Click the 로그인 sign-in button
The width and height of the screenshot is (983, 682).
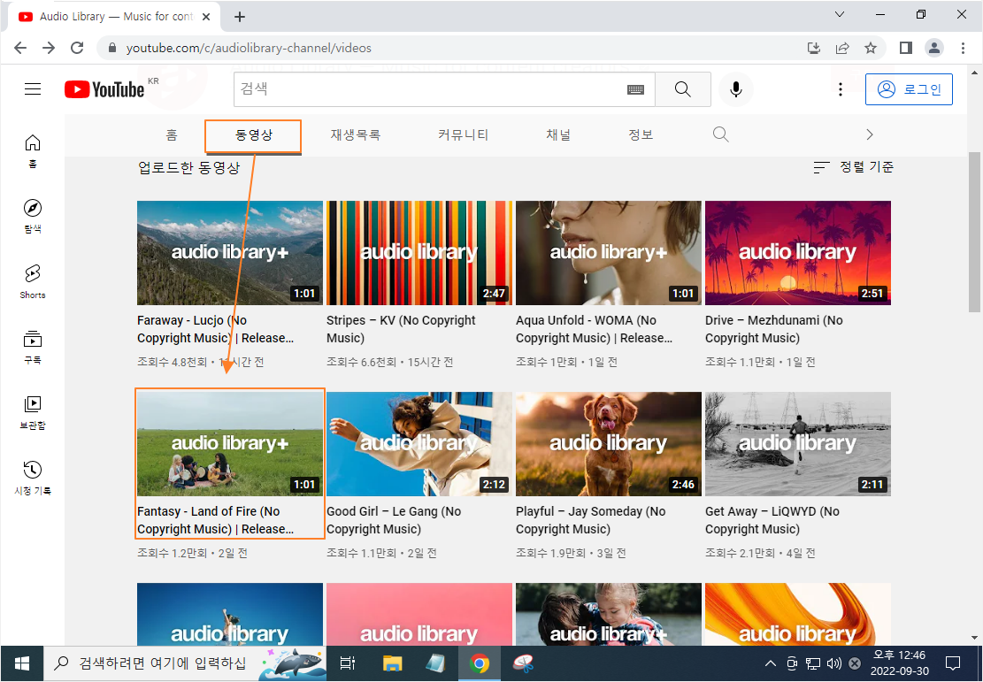[909, 89]
